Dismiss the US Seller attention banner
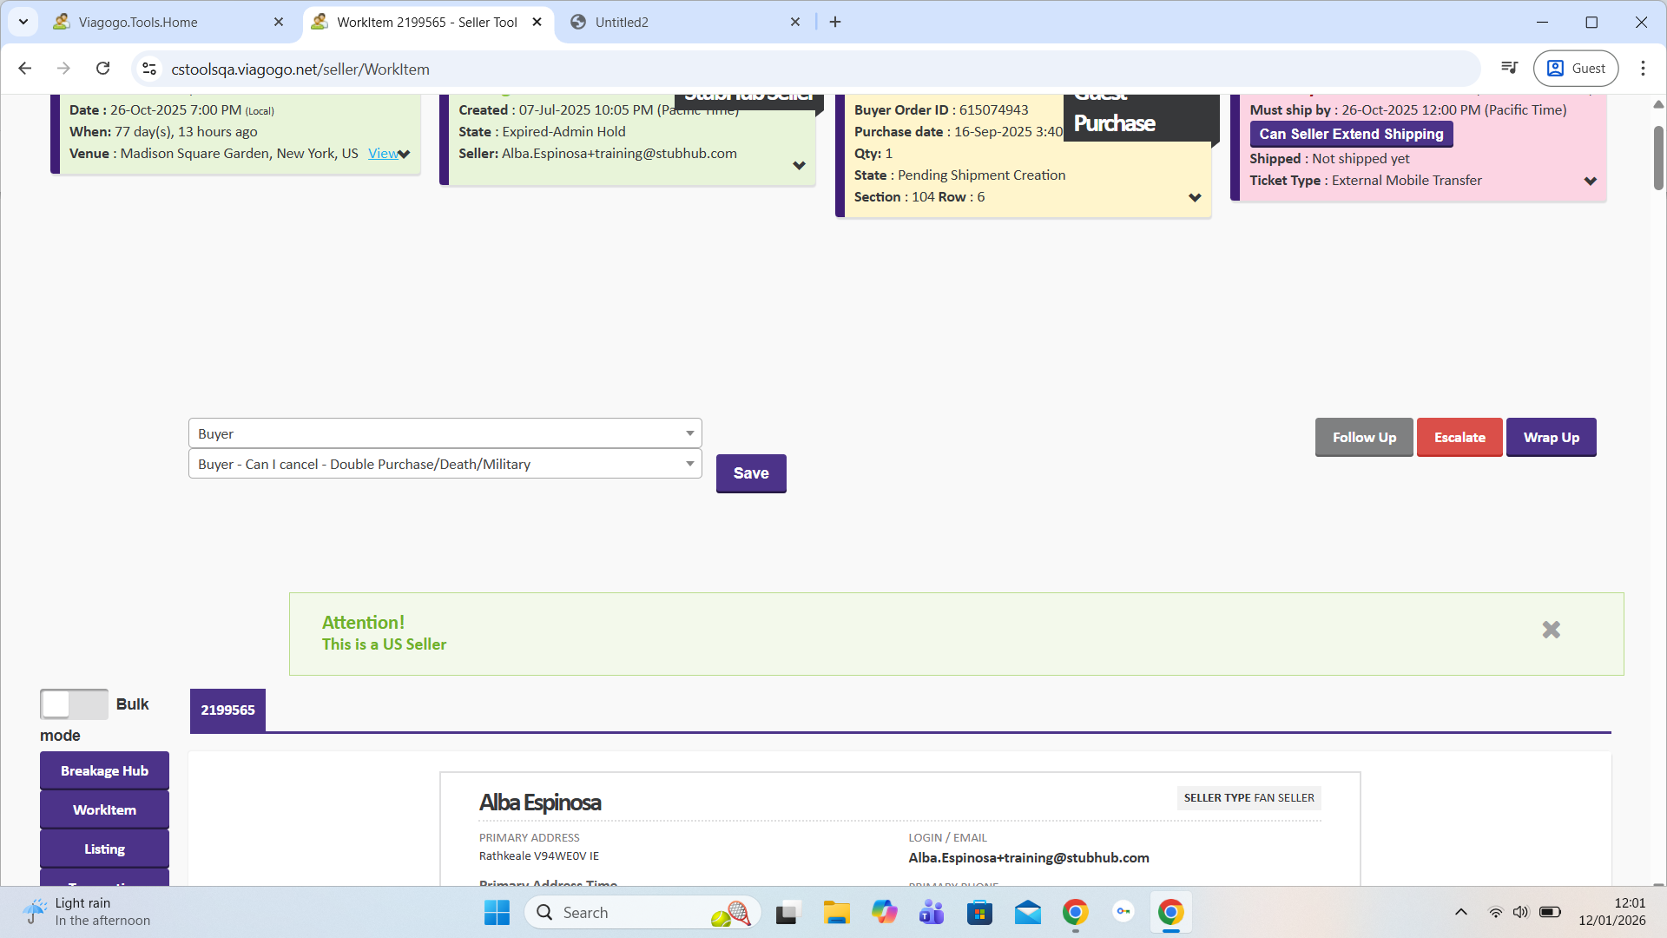 1551,630
